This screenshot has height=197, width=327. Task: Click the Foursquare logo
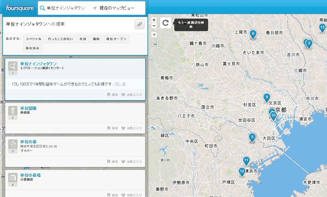20,8
